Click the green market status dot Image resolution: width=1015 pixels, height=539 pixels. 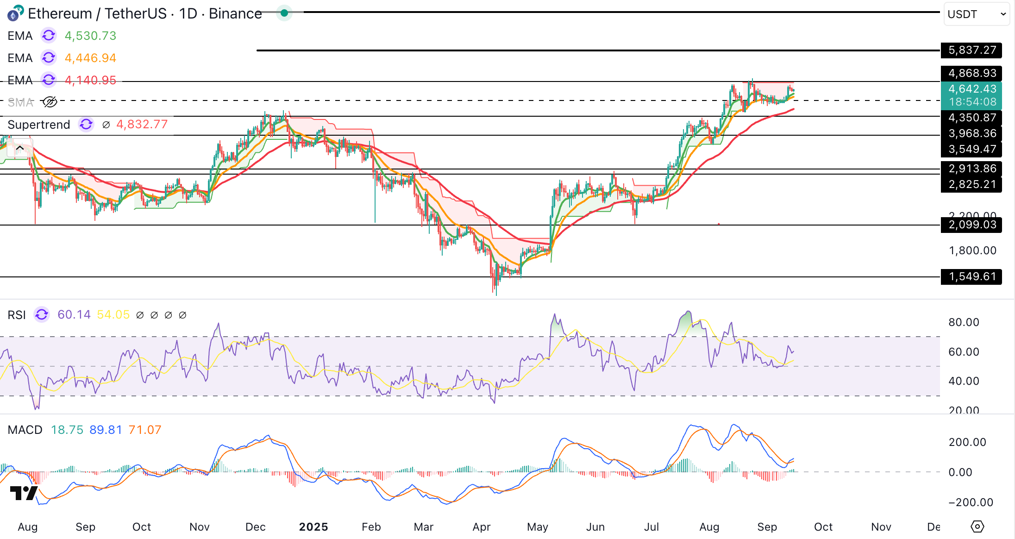[x=284, y=13]
